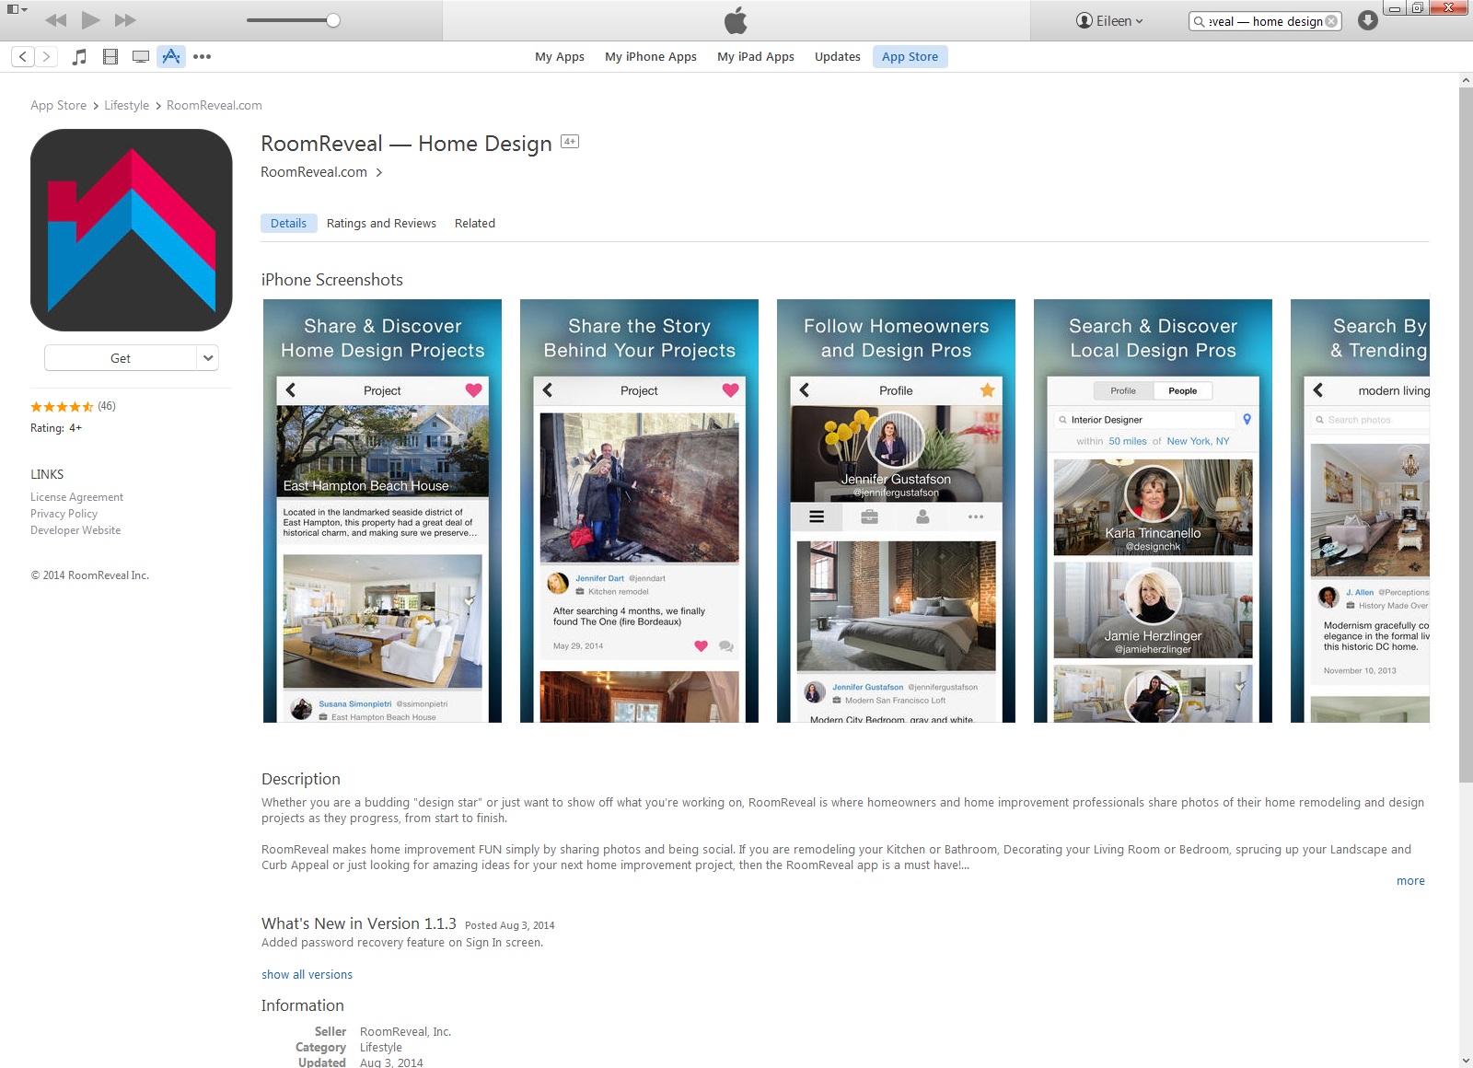The height and width of the screenshot is (1068, 1473).
Task: Select the App Store tab
Action: click(x=910, y=56)
